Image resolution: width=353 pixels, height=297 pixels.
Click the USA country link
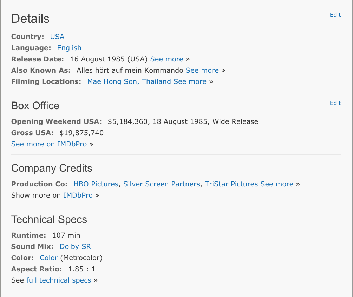[x=57, y=37]
